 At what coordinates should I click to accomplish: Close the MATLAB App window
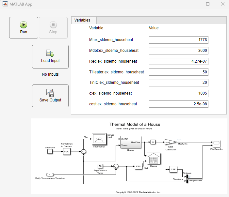[223, 4]
